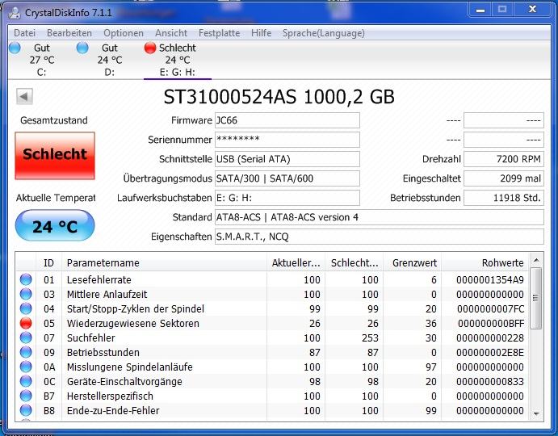
Task: Click the Schlecht... column header
Action: [x=354, y=263]
